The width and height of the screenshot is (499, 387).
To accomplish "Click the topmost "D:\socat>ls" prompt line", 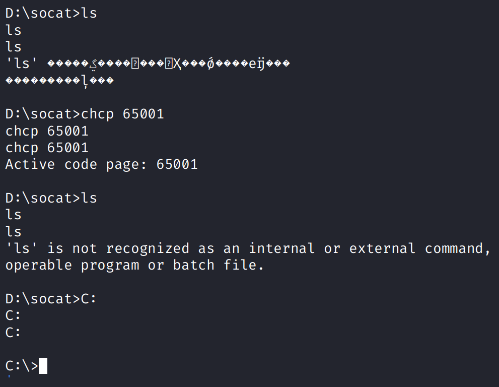I will tap(51, 13).
